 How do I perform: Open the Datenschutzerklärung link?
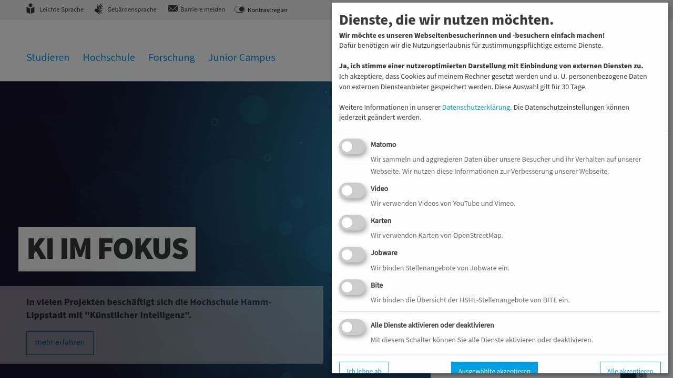tap(476, 107)
